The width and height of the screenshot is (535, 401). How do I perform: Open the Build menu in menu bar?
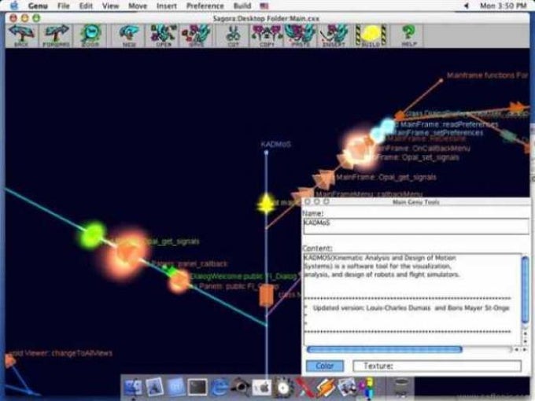click(242, 6)
